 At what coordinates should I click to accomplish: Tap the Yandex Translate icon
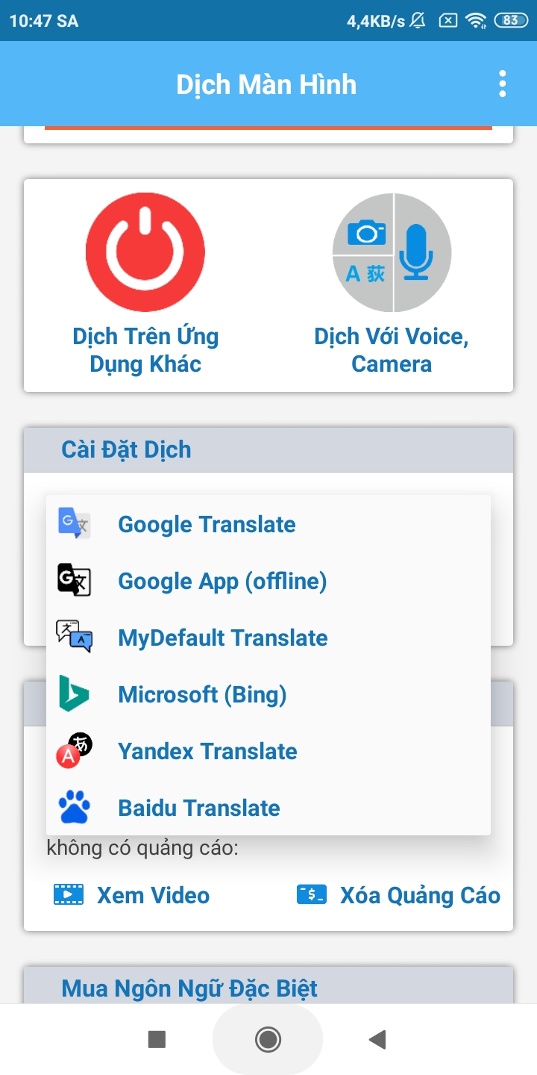pos(74,751)
